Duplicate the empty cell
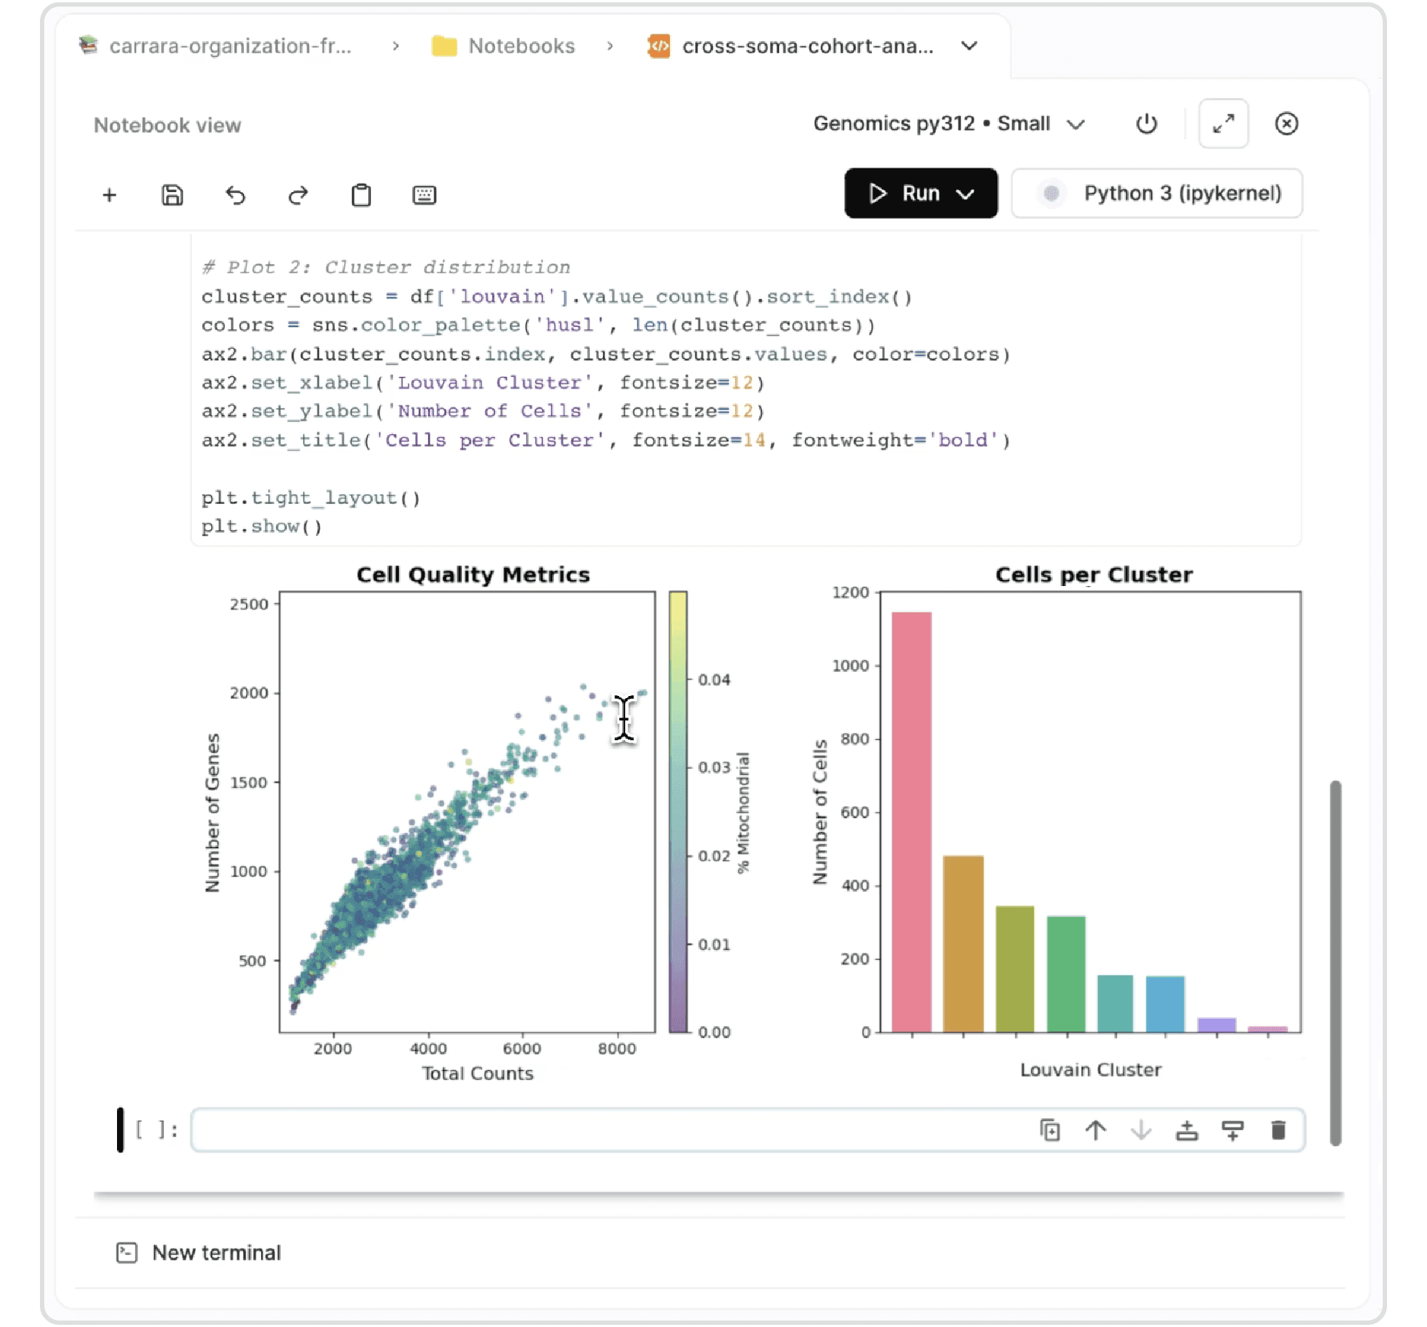The width and height of the screenshot is (1427, 1327). [1050, 1130]
